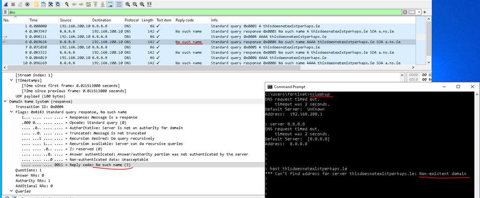Viewport: 480px width, 198px height.
Task: Sort by Protocol column header
Action: (x=132, y=20)
